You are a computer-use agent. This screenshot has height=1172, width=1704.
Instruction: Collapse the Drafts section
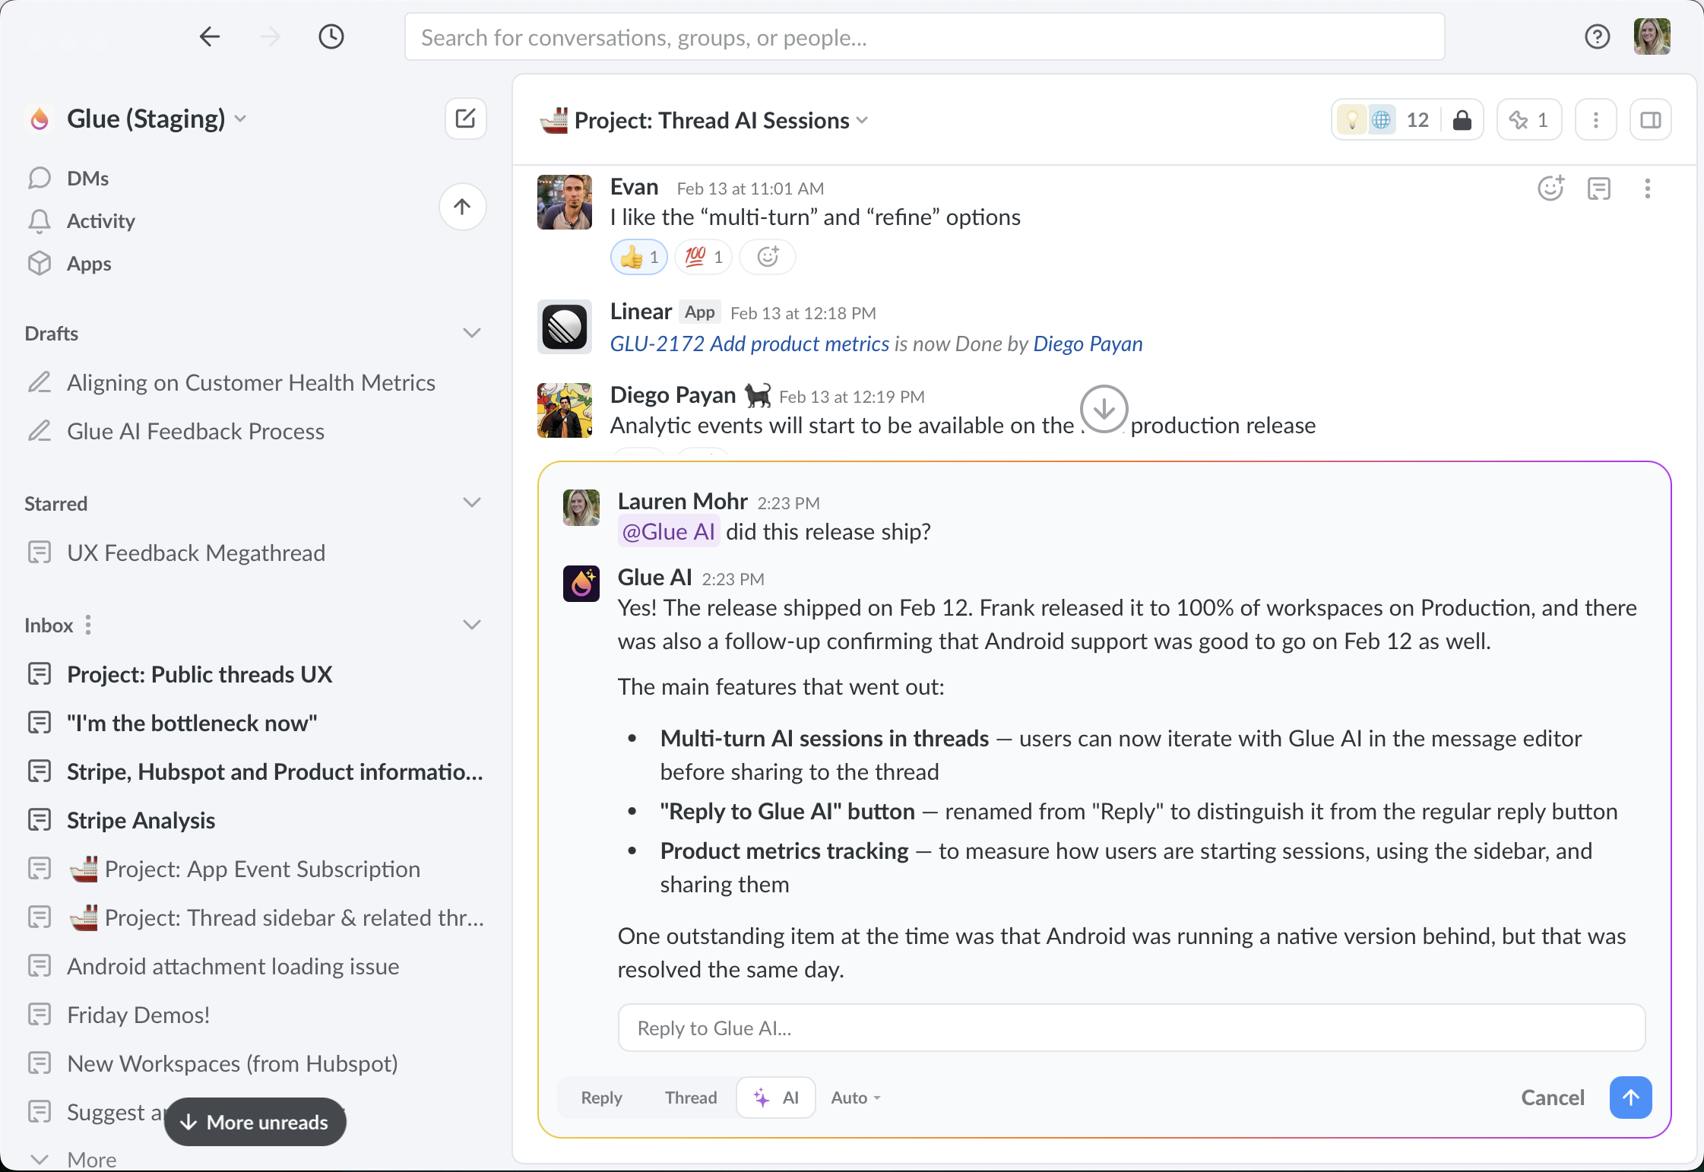point(472,333)
